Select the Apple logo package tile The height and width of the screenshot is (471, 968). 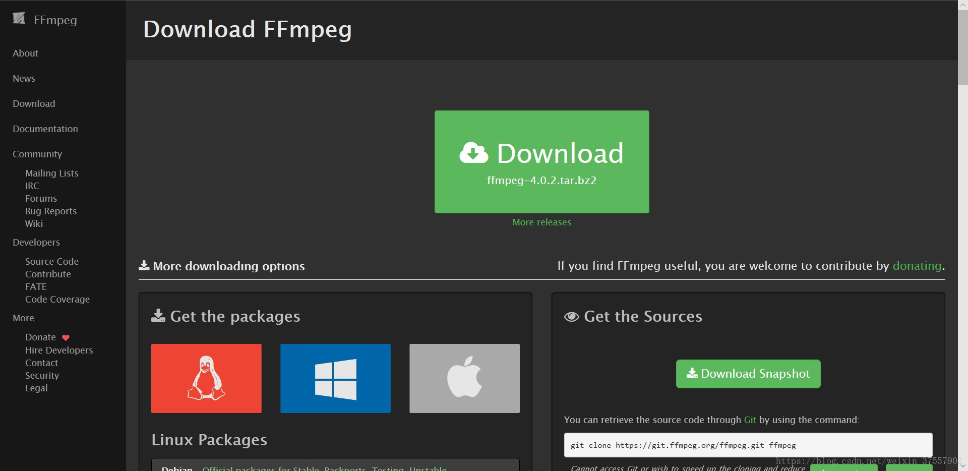point(464,378)
